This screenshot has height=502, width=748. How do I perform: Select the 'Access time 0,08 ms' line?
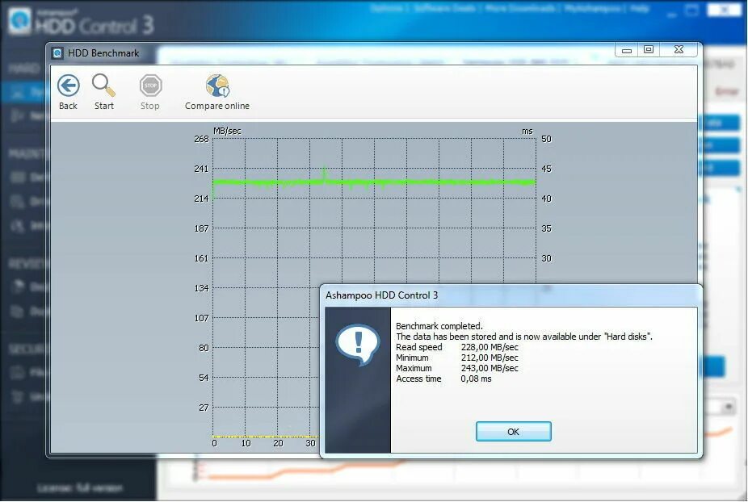(x=443, y=379)
